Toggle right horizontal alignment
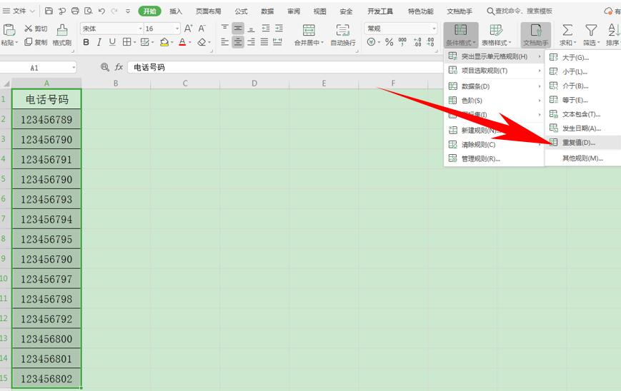This screenshot has height=391, width=621. pos(251,42)
